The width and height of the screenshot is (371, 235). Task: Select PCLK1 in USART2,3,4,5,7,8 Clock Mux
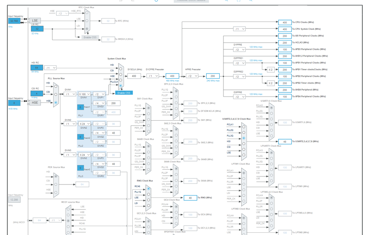tap(244, 127)
